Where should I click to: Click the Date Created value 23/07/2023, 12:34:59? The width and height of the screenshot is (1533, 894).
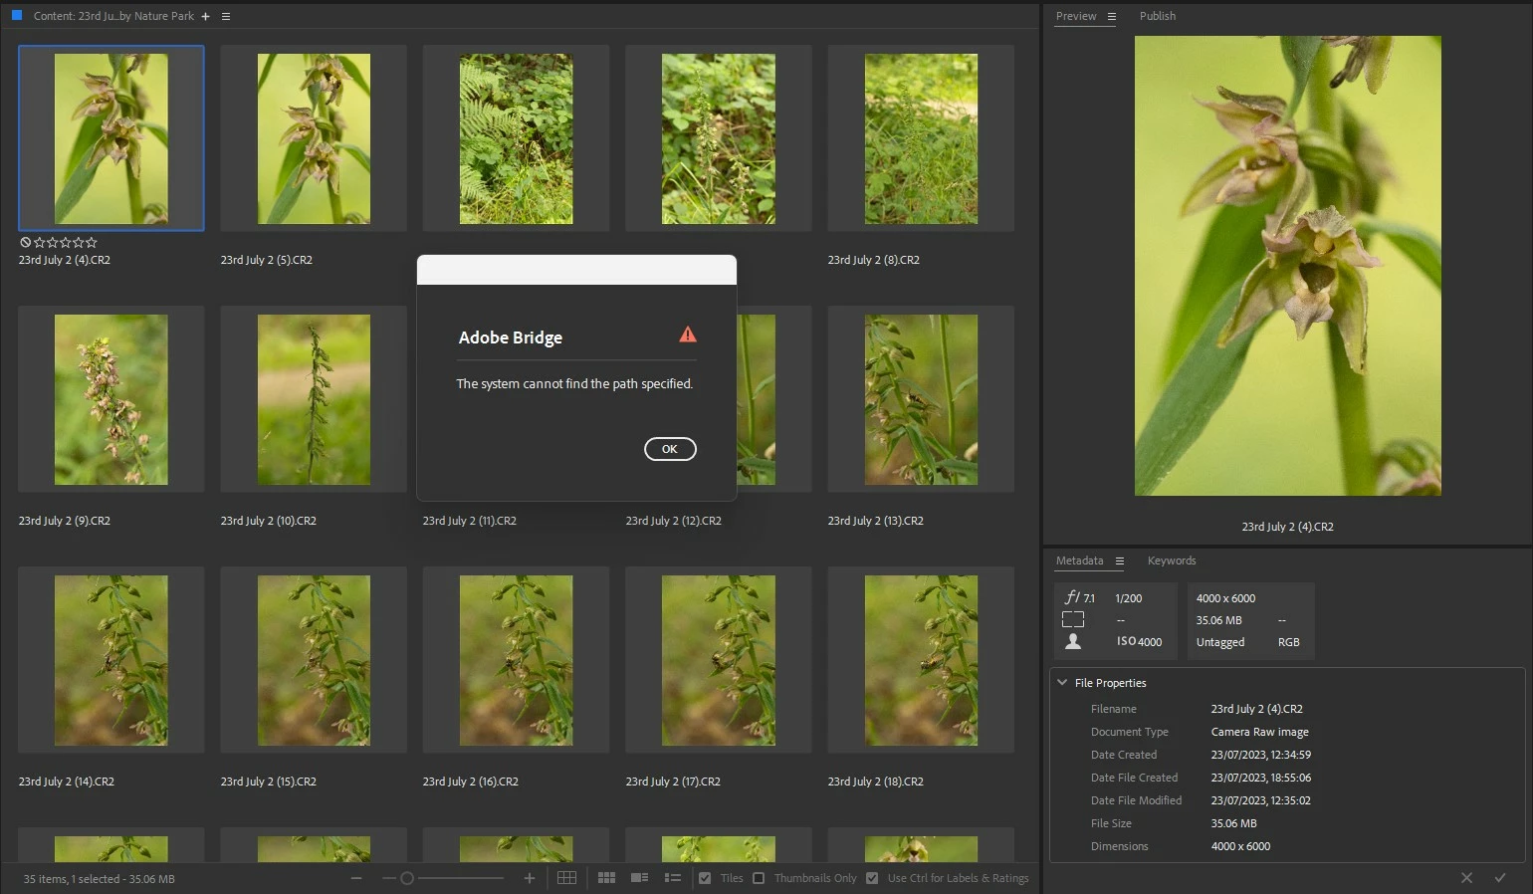[1260, 755]
